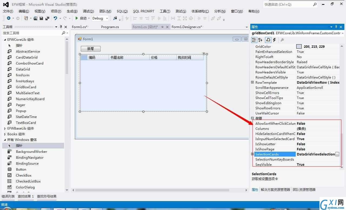This screenshot has width=346, height=210.
Task: Pin the 工具箱 toolbox panel
Action: [x=61, y=27]
